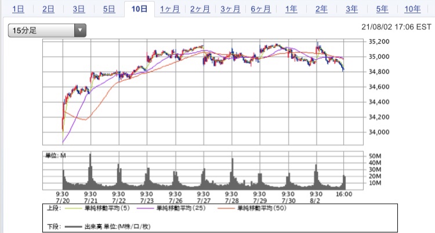This screenshot has width=435, height=233.
Task: Click the 9:30 7/20 date label
Action: point(63,197)
